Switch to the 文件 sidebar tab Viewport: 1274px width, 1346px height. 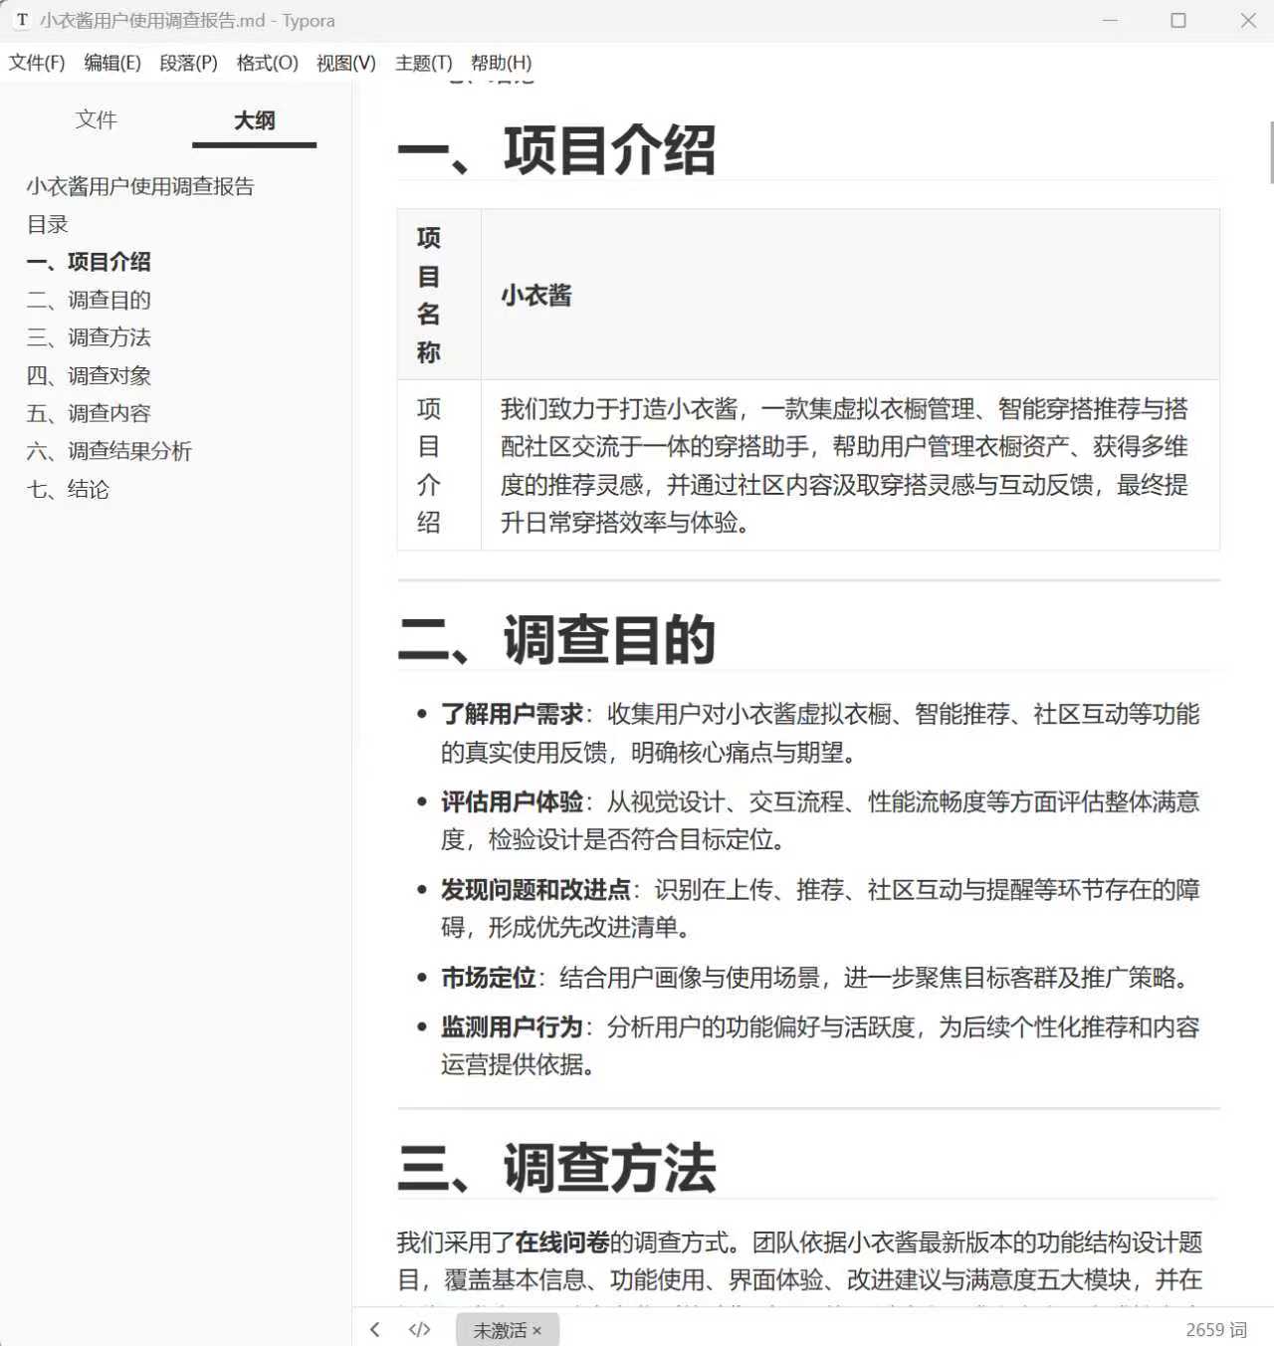coord(97,119)
